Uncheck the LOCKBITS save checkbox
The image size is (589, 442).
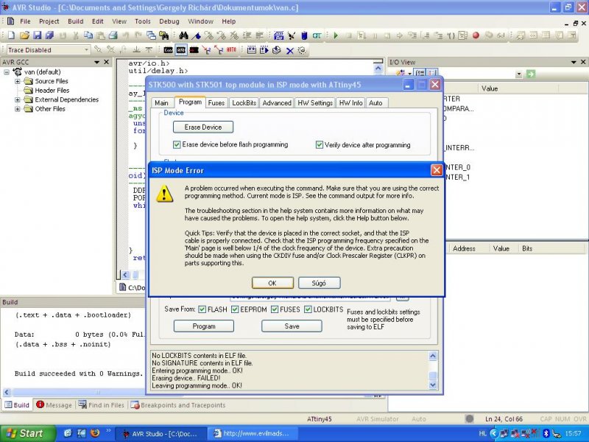click(308, 309)
